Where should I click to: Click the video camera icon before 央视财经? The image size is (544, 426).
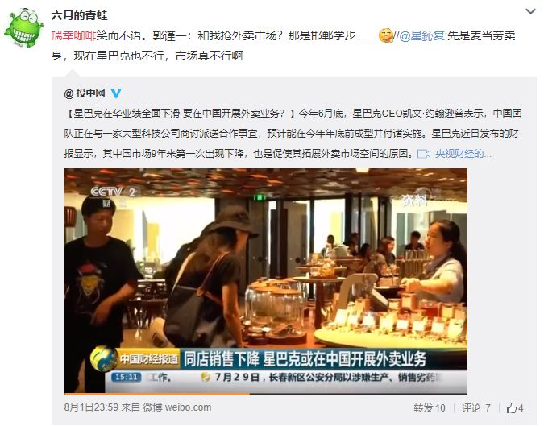424,154
